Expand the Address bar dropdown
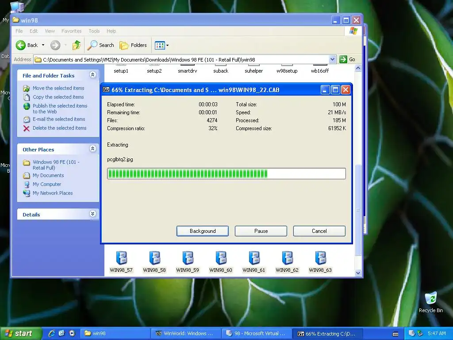Viewport: 453px width, 340px height. (x=332, y=59)
